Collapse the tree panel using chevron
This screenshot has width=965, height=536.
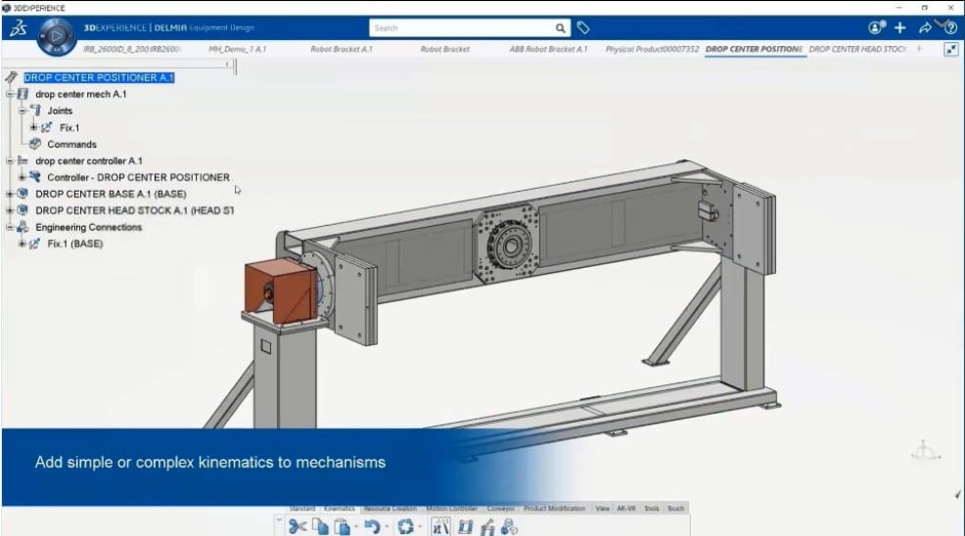point(228,64)
